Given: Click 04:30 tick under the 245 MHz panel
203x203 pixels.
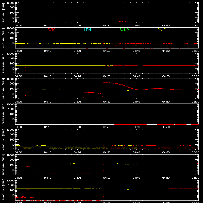Looking at the screenshot, I should click(x=107, y=26).
